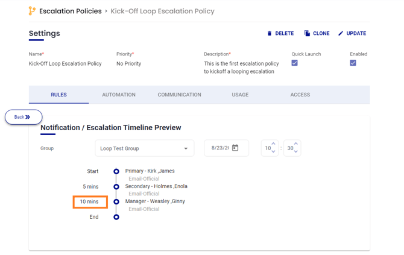
Task: Click the Clone copy icon
Action: [x=307, y=34]
